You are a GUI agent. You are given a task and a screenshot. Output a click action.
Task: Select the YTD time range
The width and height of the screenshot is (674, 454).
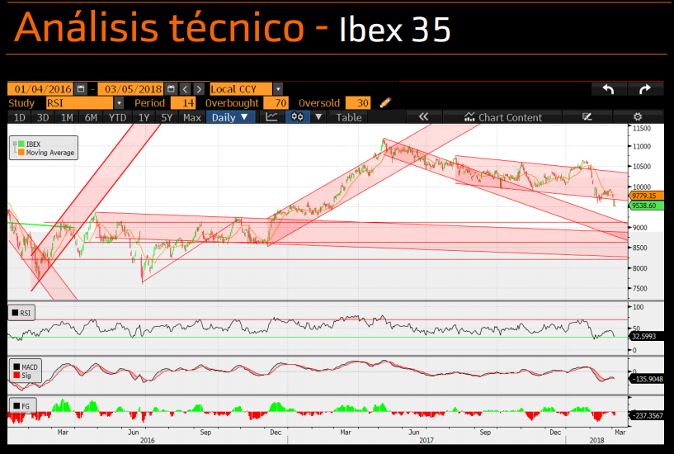[117, 117]
